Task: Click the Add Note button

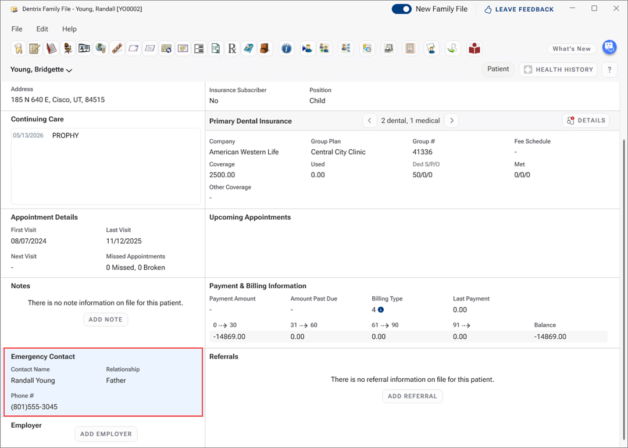Action: [x=105, y=320]
